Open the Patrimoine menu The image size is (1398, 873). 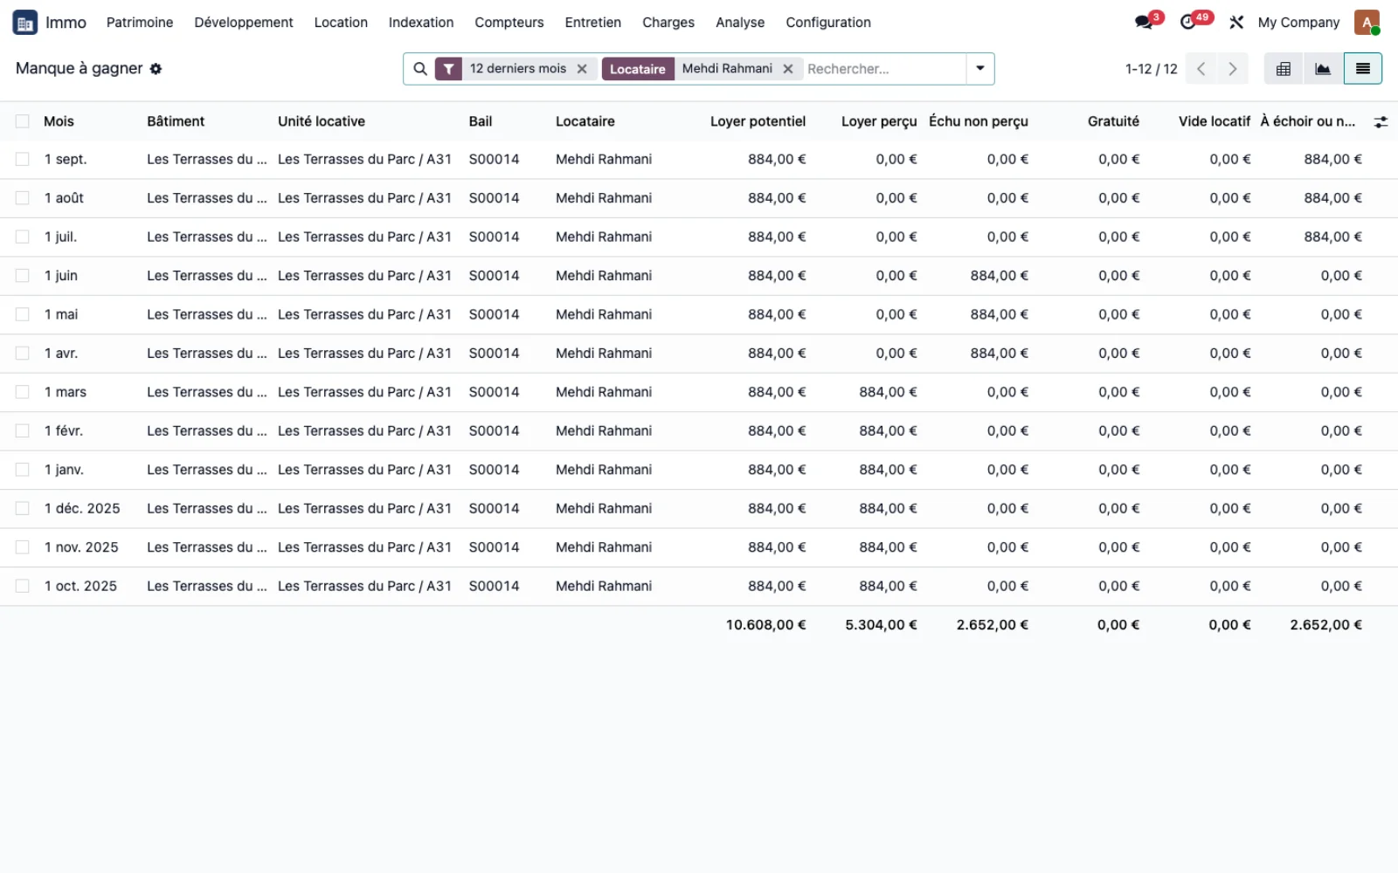click(140, 23)
